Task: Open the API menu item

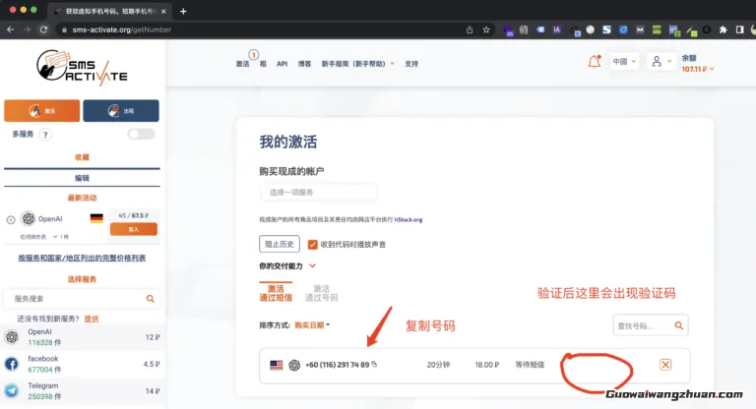Action: tap(283, 64)
